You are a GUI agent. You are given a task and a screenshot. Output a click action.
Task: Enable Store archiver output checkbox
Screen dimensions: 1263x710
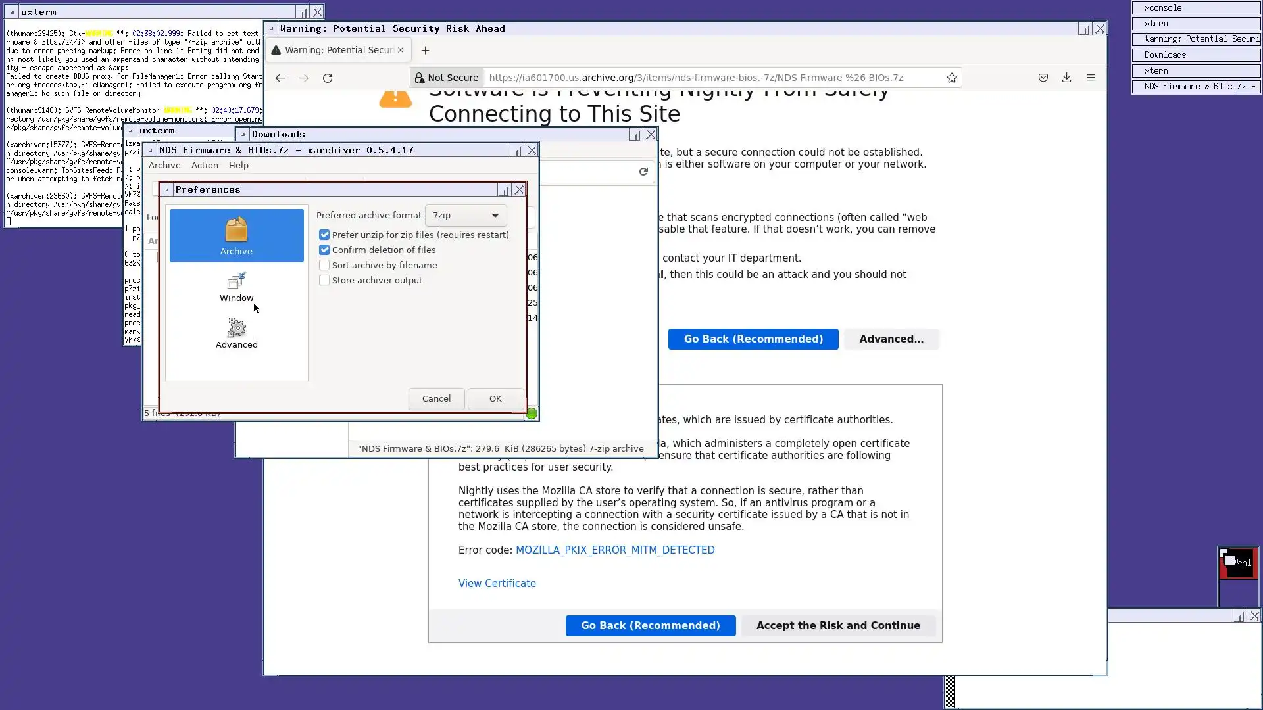coord(324,280)
